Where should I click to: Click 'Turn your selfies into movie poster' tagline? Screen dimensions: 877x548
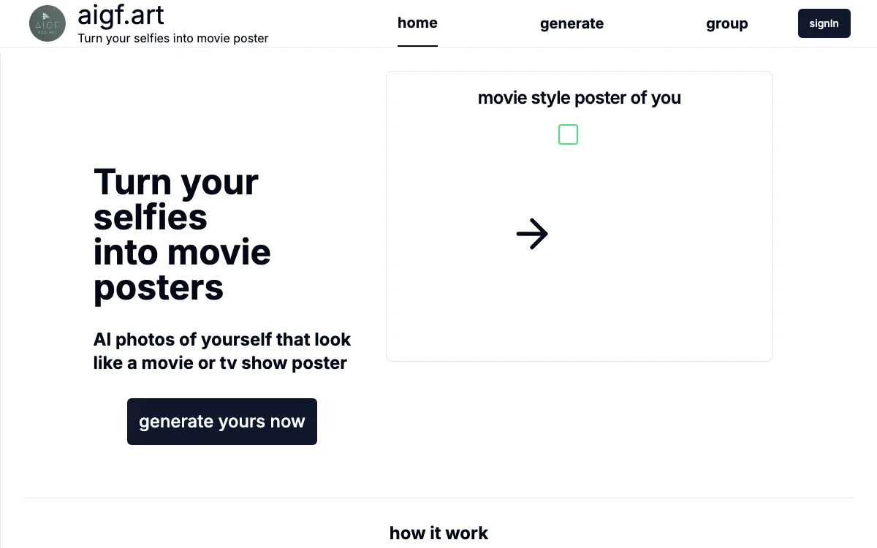click(x=173, y=38)
